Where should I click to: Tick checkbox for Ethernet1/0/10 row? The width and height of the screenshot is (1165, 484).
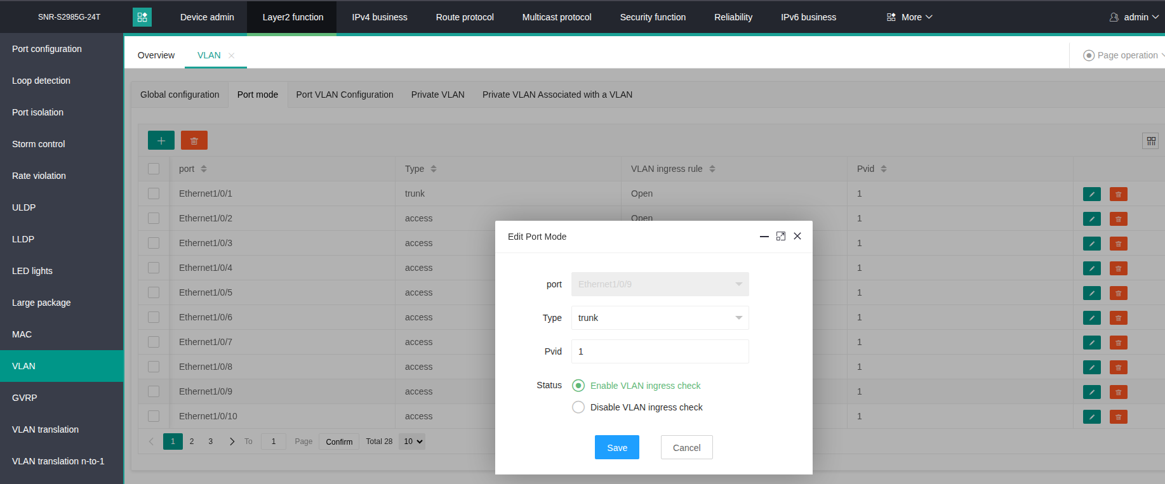tap(154, 416)
